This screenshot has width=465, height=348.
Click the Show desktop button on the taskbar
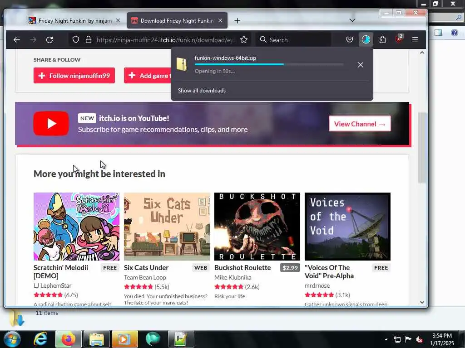463,339
